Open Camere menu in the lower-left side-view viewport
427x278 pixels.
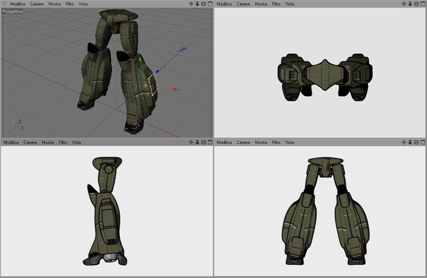[x=30, y=142]
